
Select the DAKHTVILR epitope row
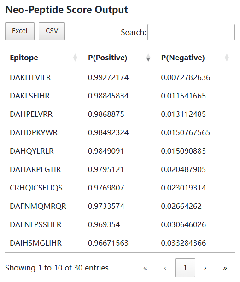tap(120, 77)
